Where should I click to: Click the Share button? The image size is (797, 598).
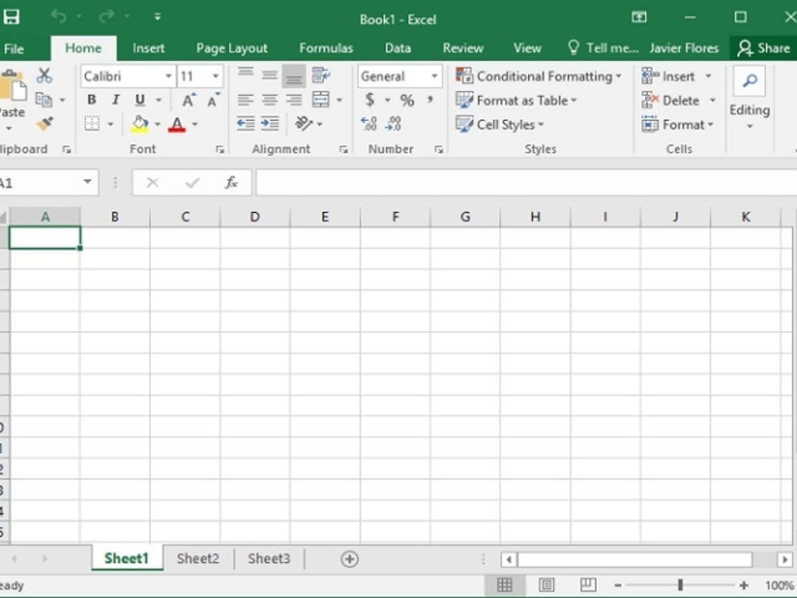[x=764, y=48]
